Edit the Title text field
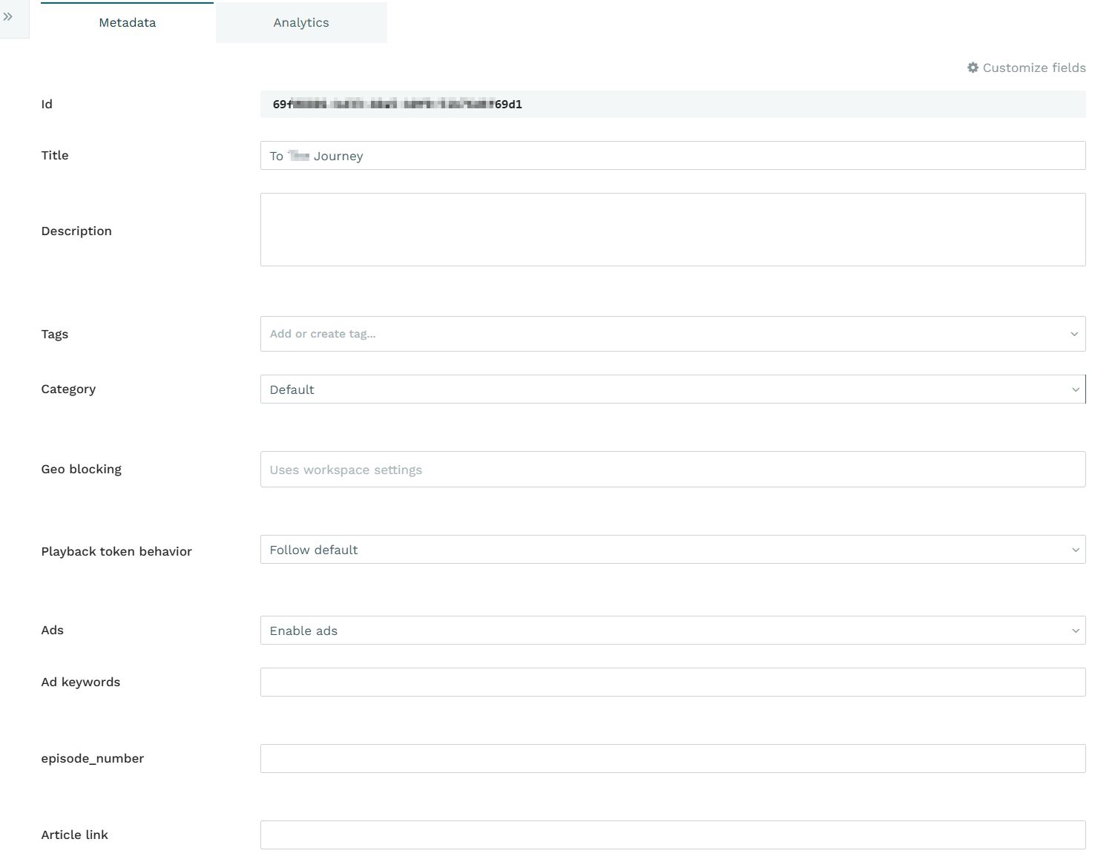The width and height of the screenshot is (1115, 862). 673,156
